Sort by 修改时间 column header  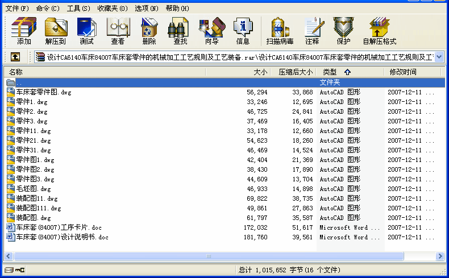pos(413,72)
